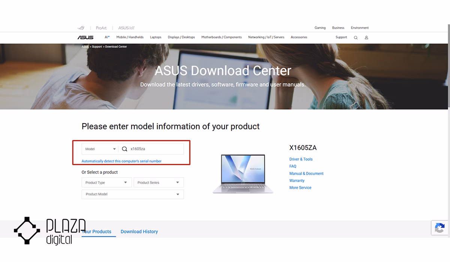Click the Support breadcrumb link

(x=97, y=47)
